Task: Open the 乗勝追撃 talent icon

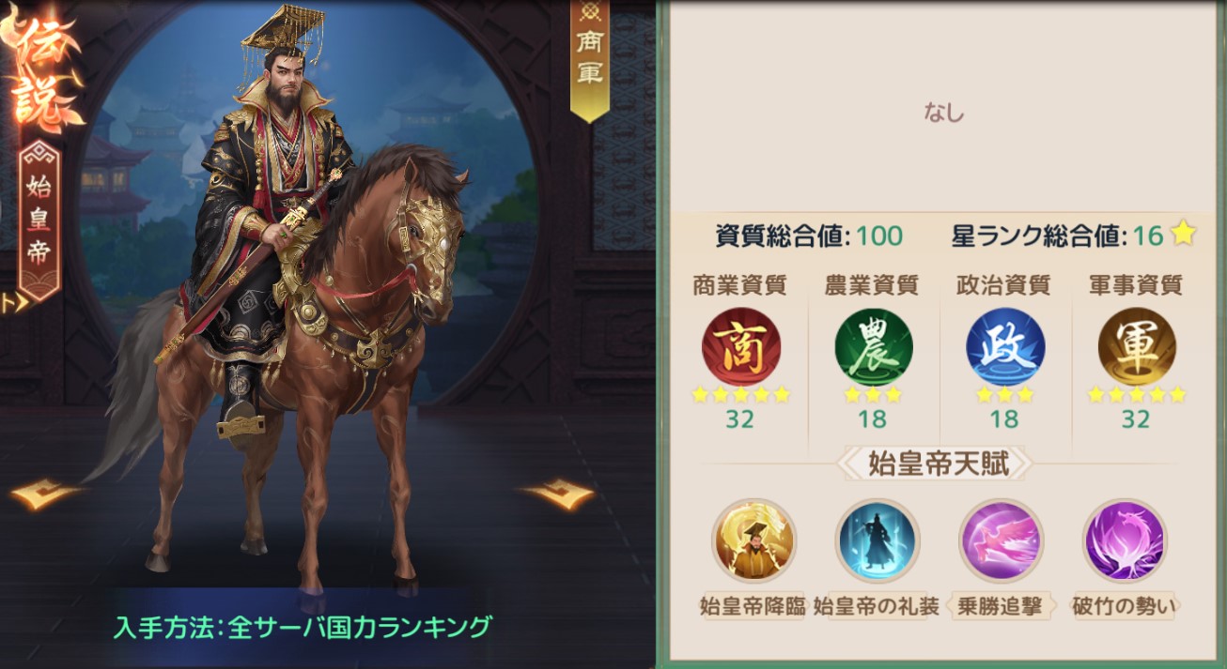Action: click(x=1001, y=541)
